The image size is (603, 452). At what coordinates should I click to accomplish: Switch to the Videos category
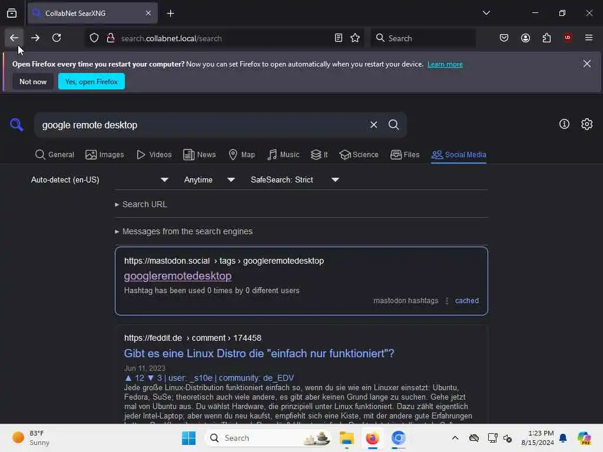154,155
